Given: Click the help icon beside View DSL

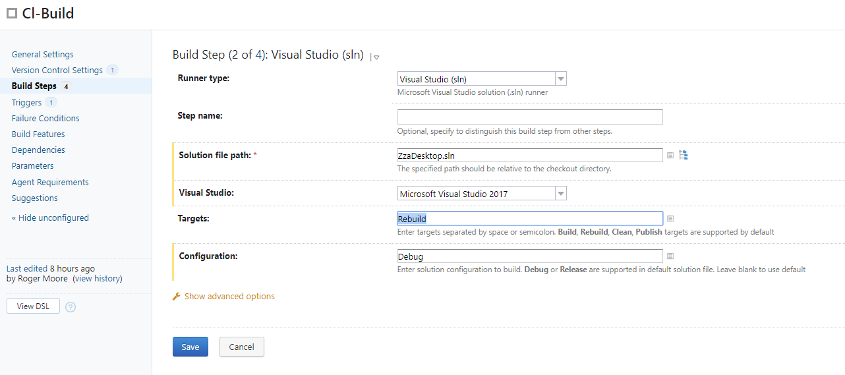Looking at the screenshot, I should pyautogui.click(x=71, y=307).
